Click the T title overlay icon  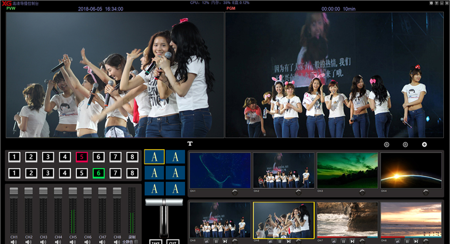tap(190, 144)
